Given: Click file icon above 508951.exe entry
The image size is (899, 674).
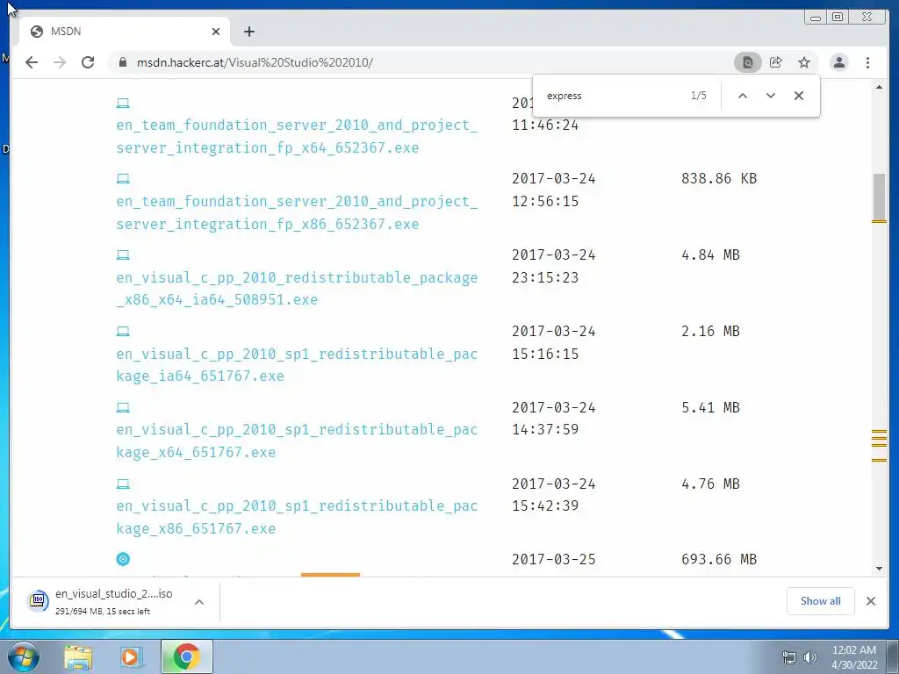Looking at the screenshot, I should click(x=123, y=255).
